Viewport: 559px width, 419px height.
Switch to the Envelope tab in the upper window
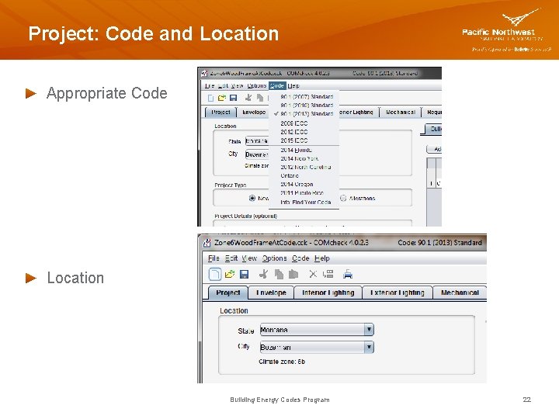(x=253, y=113)
